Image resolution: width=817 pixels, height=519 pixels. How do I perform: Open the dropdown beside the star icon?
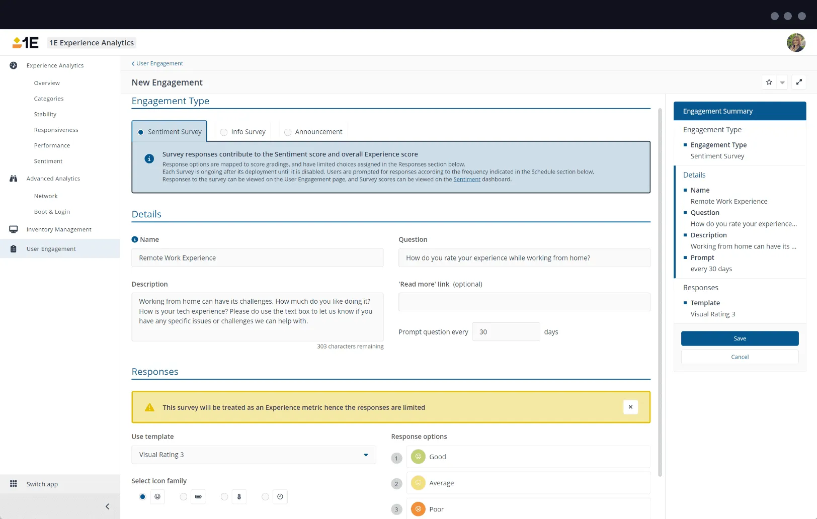coord(782,82)
